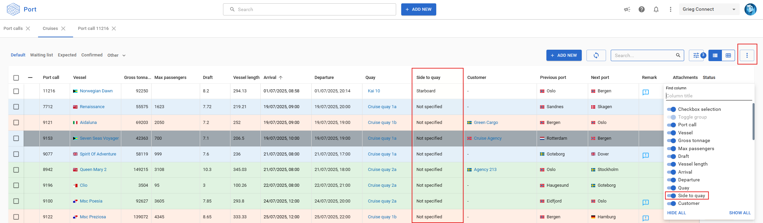763x223 pixels.
Task: Check the row for port call 9121
Action: click(16, 123)
